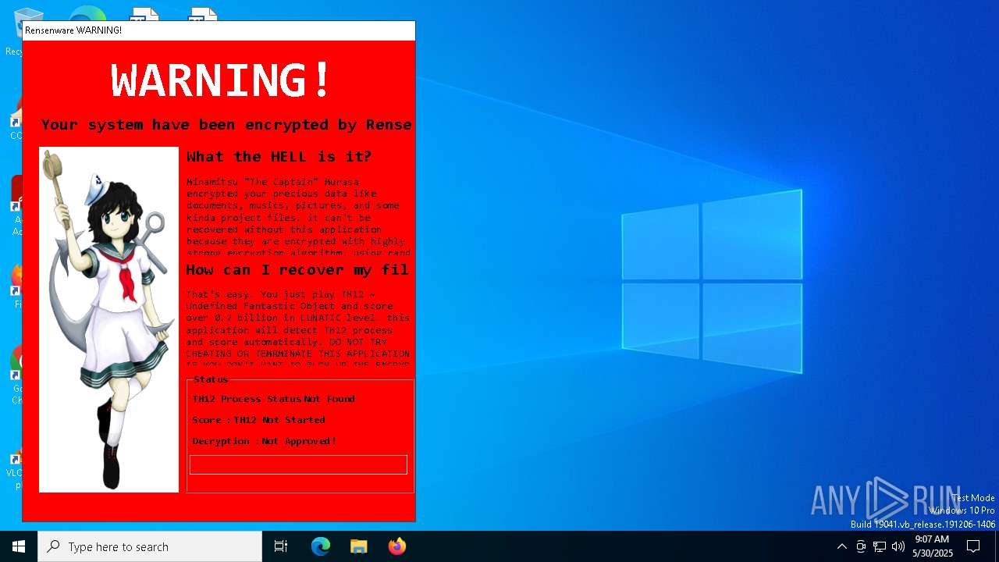Click the 'TH12 Not Started' score value
The height and width of the screenshot is (562, 999).
point(279,420)
